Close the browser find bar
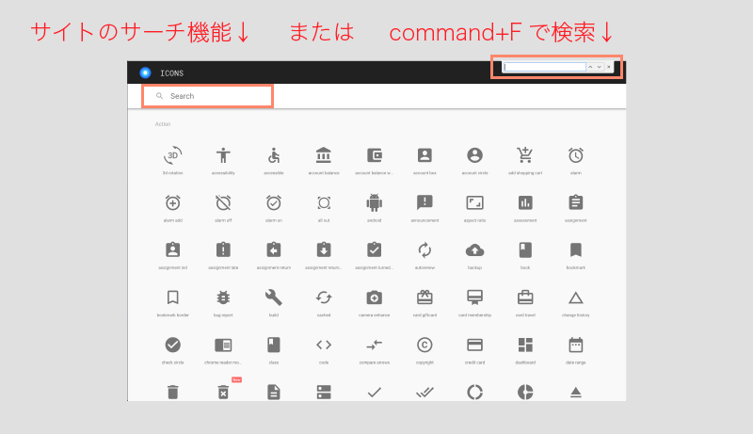This screenshot has height=434, width=753. [x=609, y=67]
